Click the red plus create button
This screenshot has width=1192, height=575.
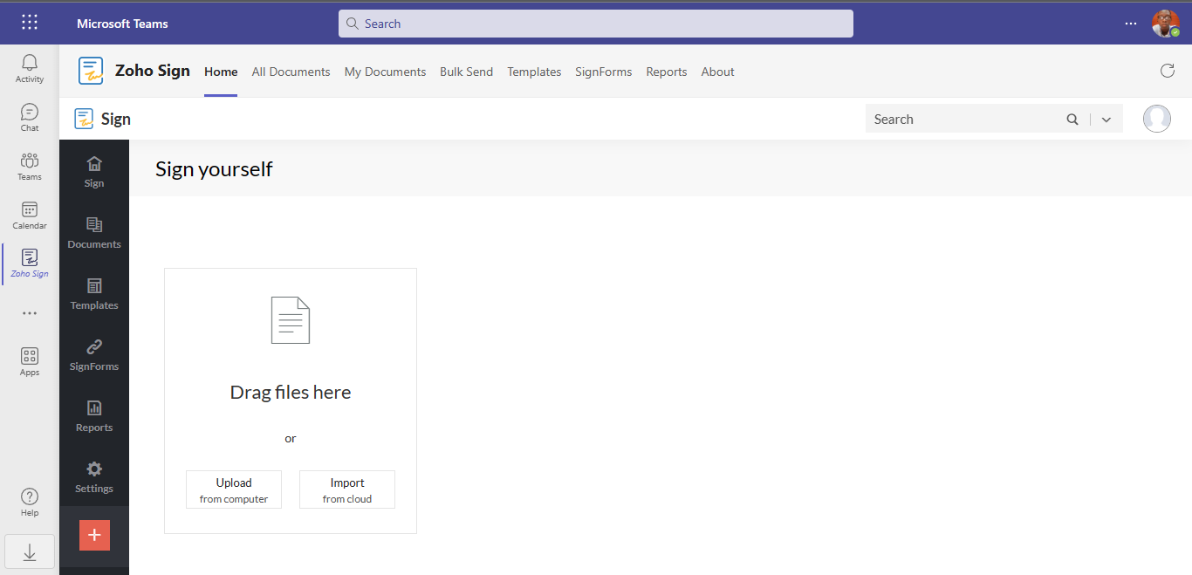pos(94,535)
